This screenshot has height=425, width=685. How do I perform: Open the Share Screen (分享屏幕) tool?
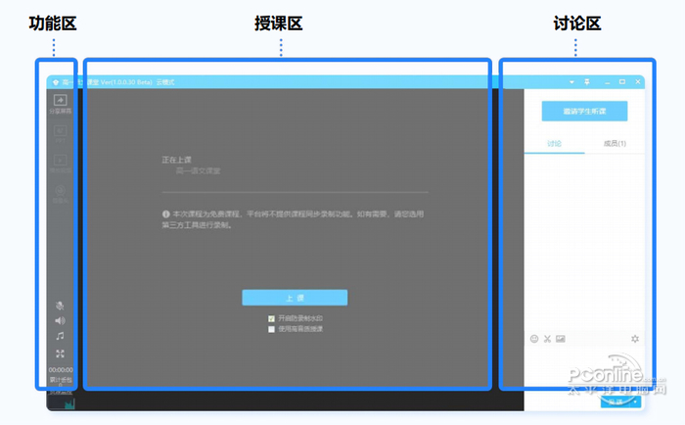pyautogui.click(x=61, y=104)
